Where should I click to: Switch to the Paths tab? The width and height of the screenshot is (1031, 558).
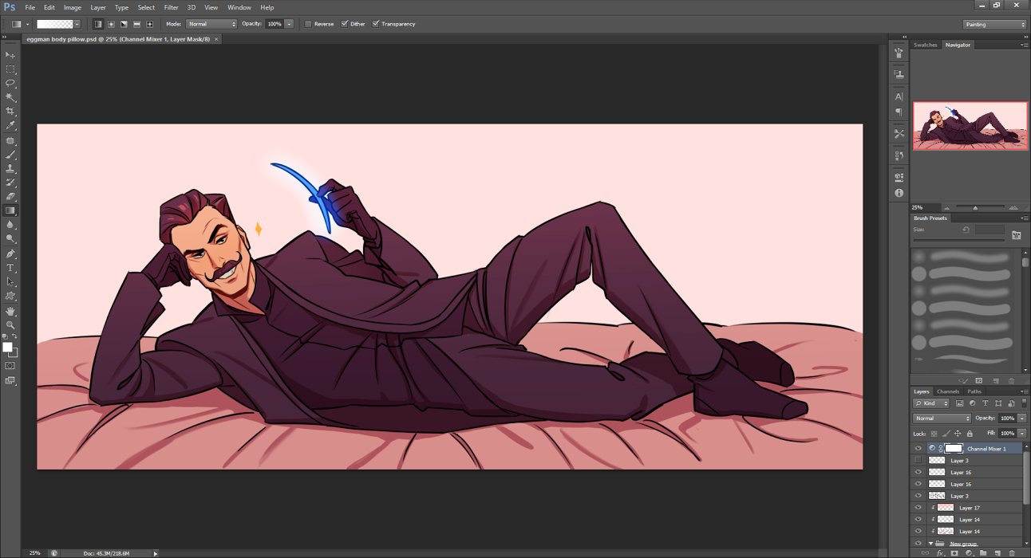(x=974, y=391)
